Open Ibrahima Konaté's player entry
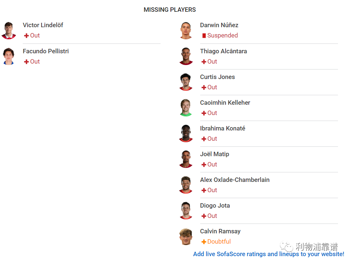Viewport: 349px width, 262px height. pos(258,133)
